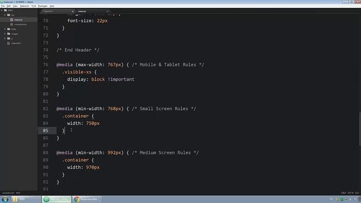361x203 pixels.
Task: Click the '/* End Header */' comment
Action: (x=78, y=50)
